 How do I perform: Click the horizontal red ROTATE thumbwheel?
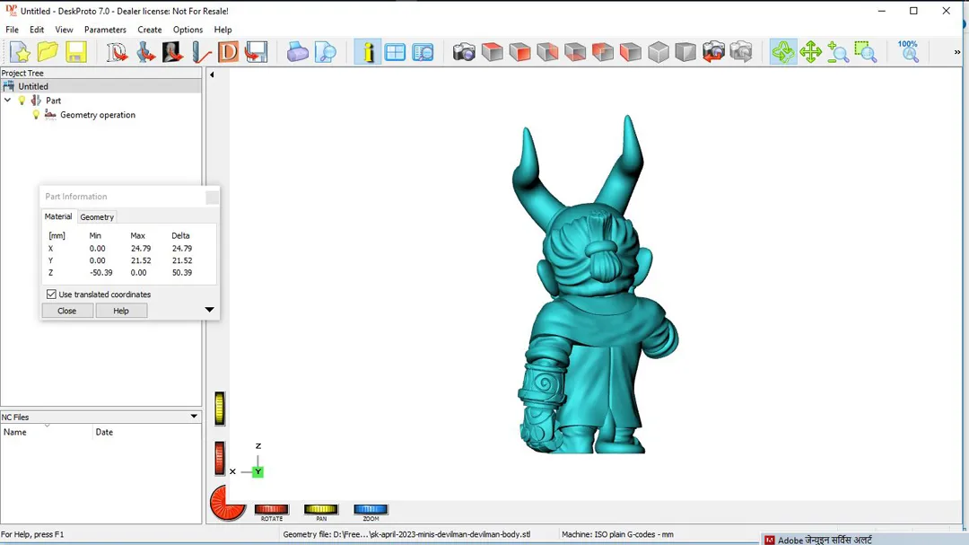[271, 509]
